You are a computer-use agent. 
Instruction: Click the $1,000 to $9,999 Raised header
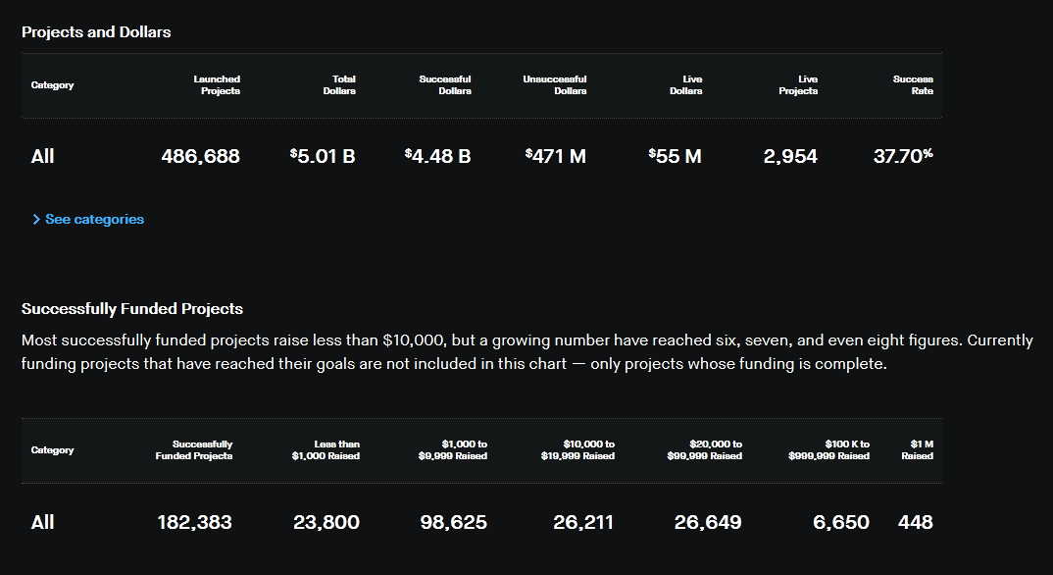[x=453, y=450]
